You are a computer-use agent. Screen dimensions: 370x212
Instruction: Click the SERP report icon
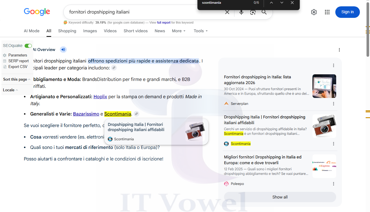coord(5,61)
